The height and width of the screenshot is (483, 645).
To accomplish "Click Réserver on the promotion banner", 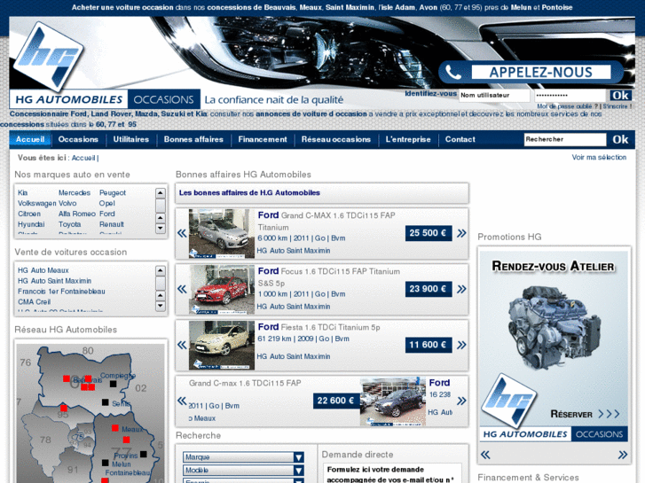I will pyautogui.click(x=585, y=414).
